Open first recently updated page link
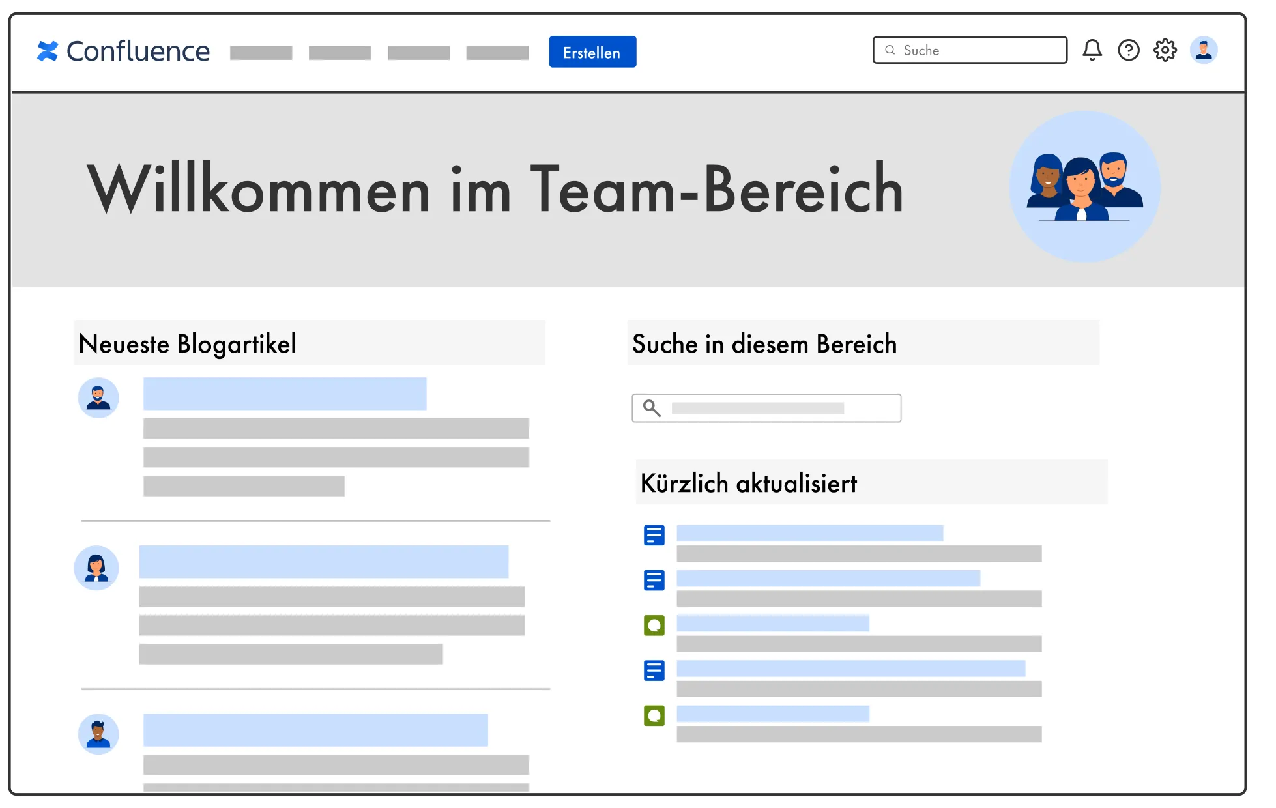The width and height of the screenshot is (1276, 808). [809, 533]
